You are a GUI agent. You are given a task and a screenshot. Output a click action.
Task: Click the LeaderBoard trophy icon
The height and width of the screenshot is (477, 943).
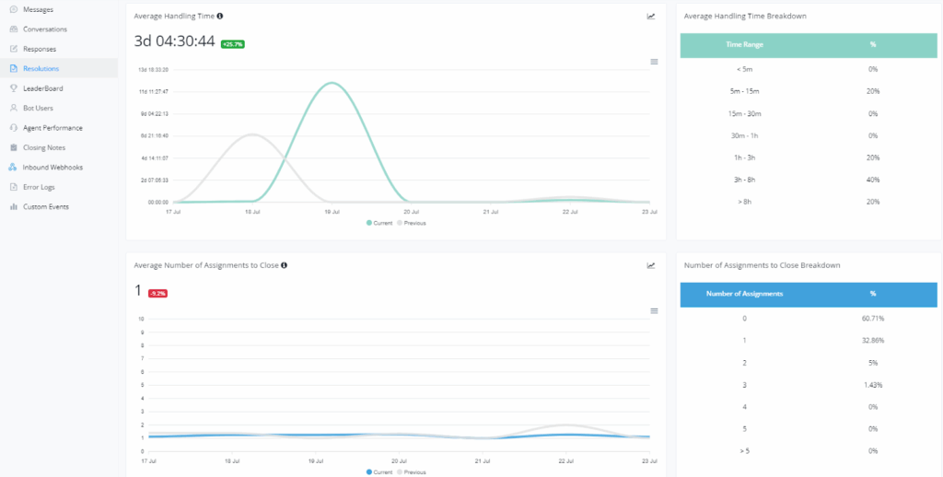click(x=13, y=88)
